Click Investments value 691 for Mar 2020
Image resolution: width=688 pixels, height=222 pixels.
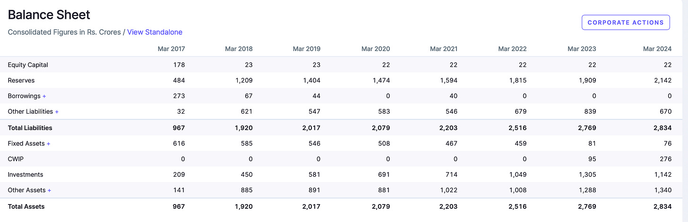click(x=384, y=175)
